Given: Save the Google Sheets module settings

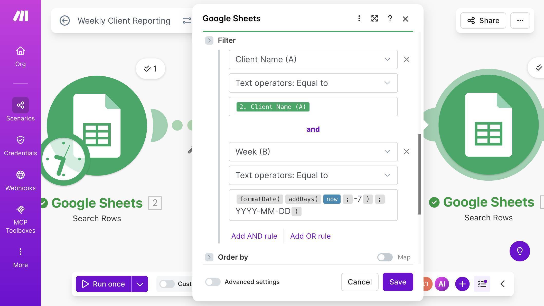Looking at the screenshot, I should [398, 282].
